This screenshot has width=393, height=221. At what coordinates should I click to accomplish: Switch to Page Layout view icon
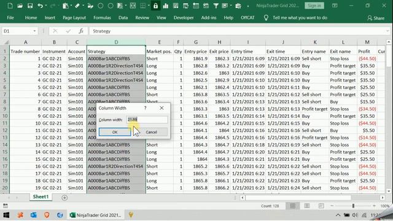(307, 206)
